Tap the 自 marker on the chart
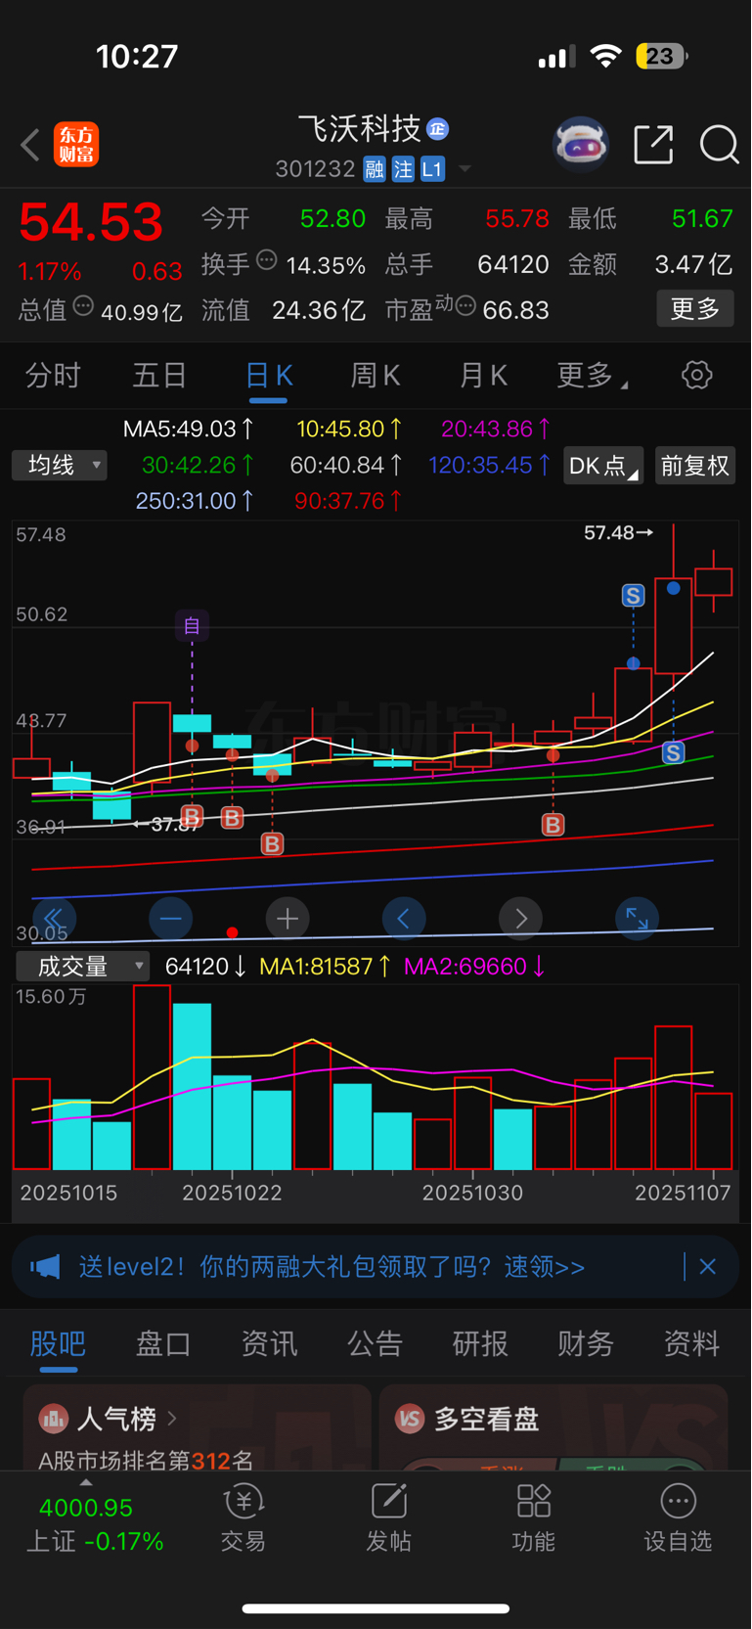Screen dimensions: 752x1629 click(192, 625)
